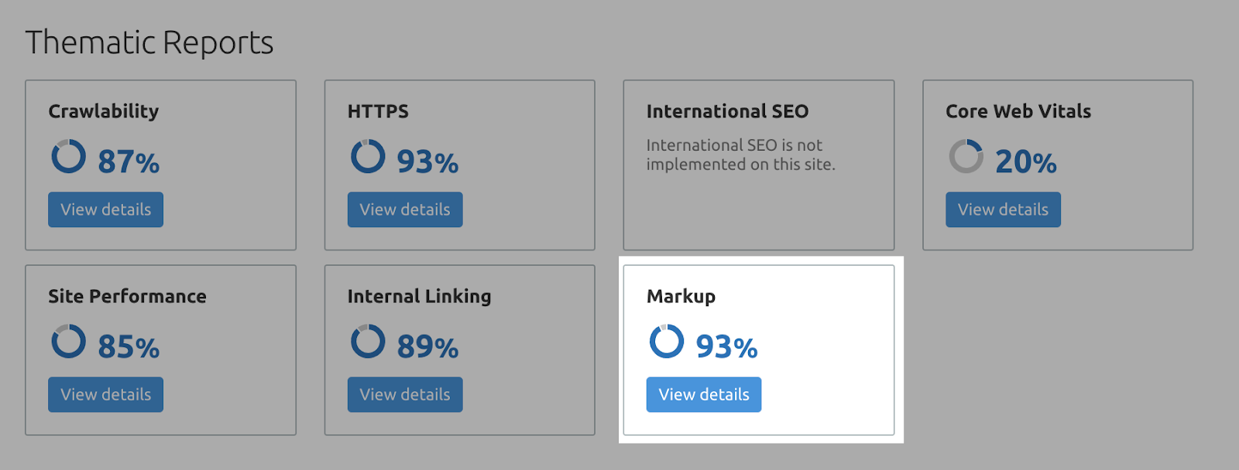Click the Core Web Vitals donut icon

[x=966, y=156]
